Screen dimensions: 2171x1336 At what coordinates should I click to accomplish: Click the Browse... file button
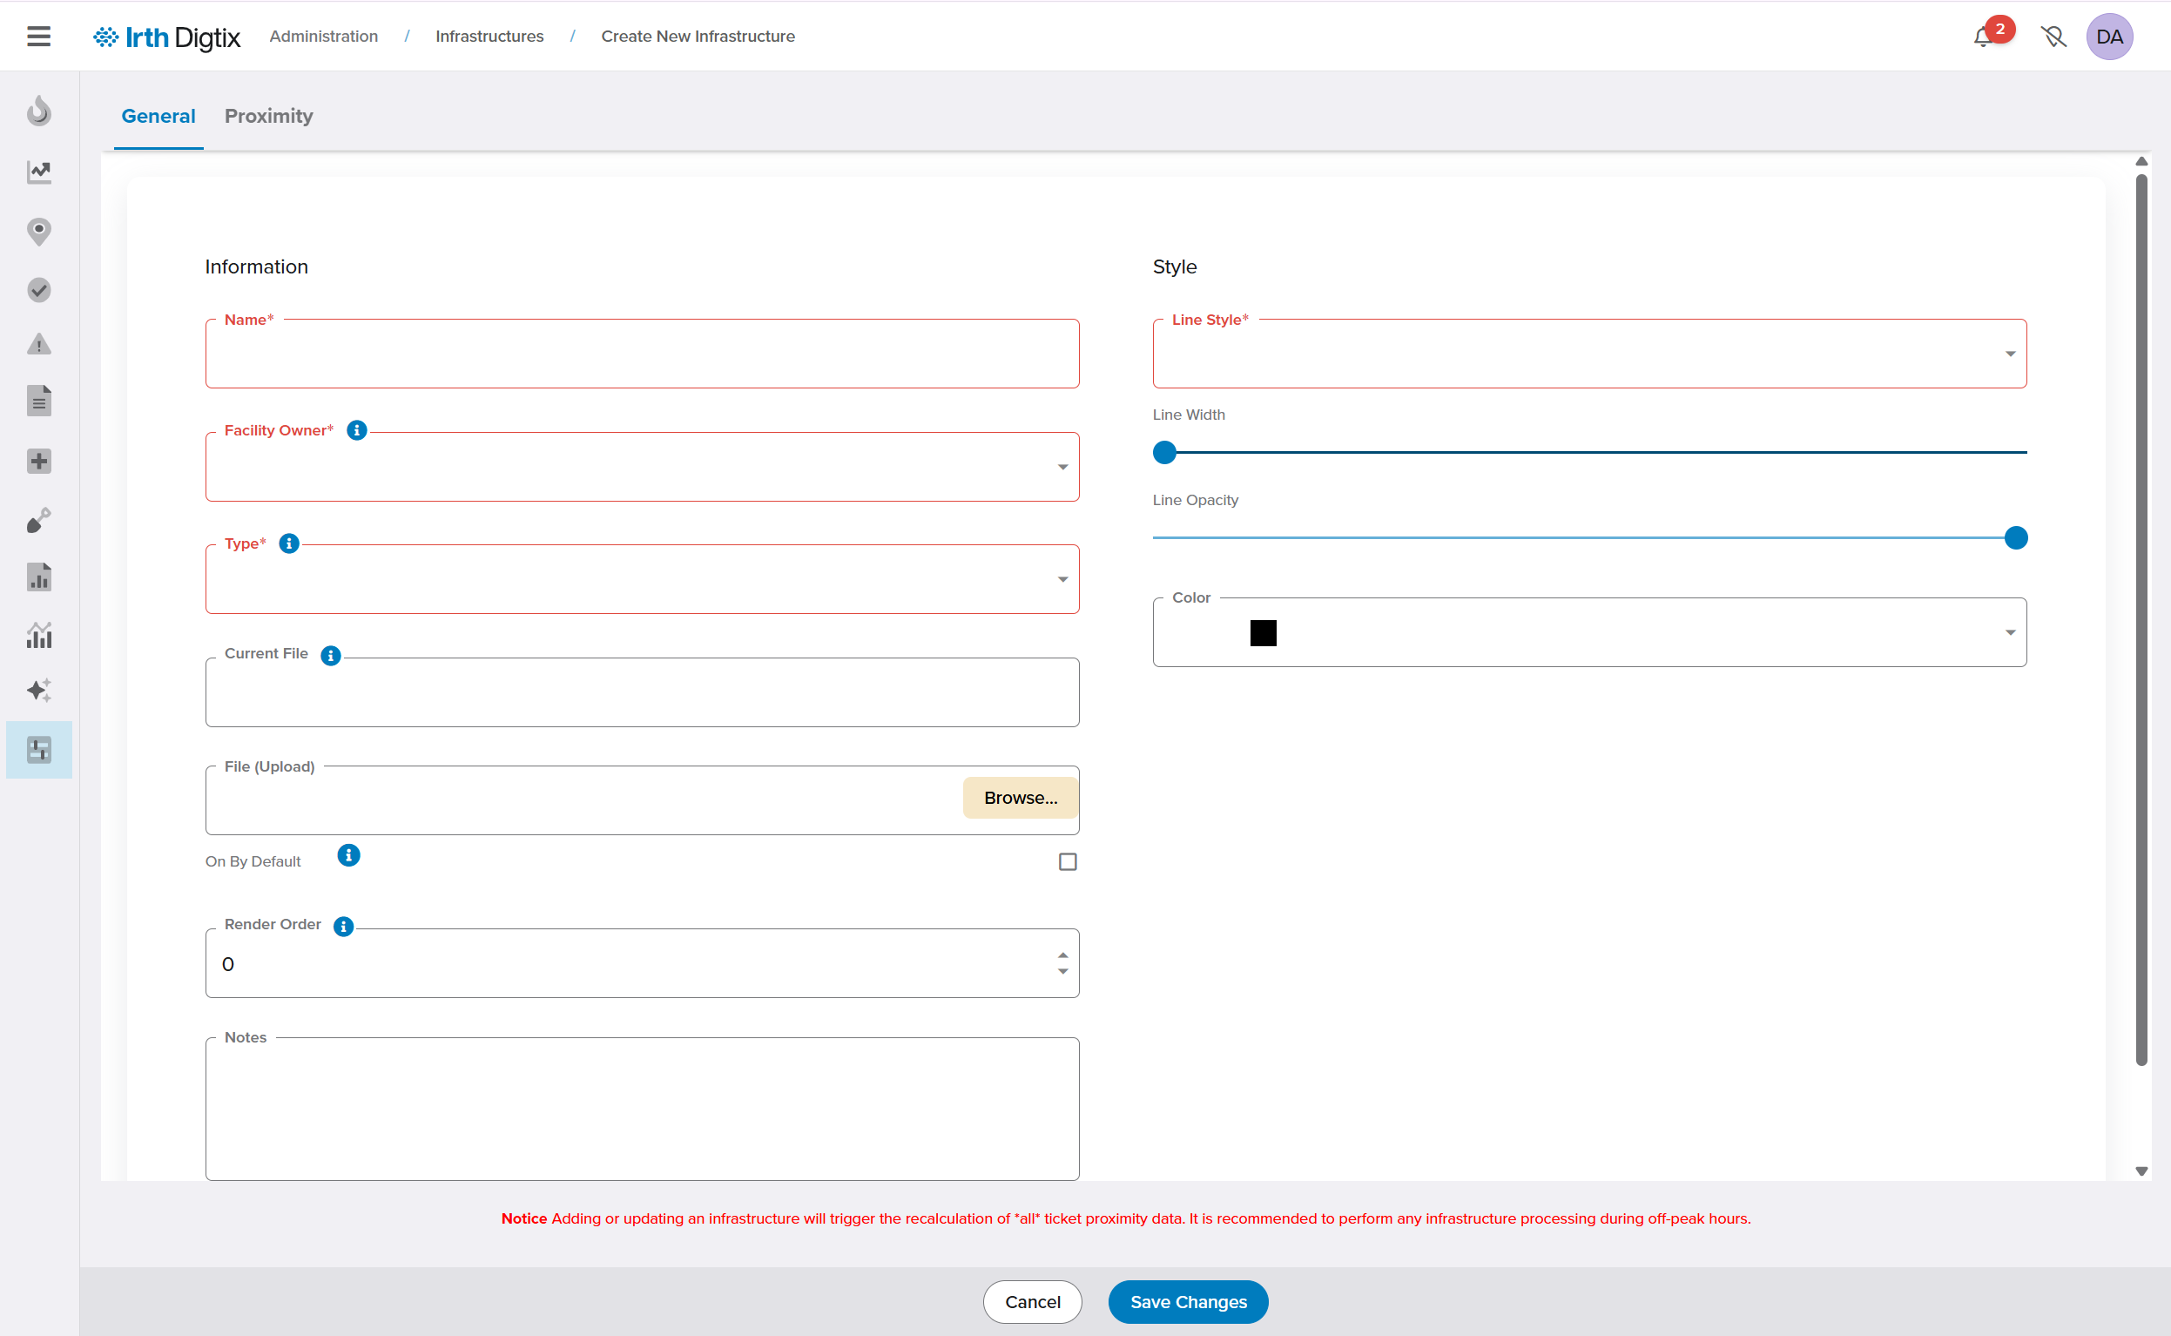pyautogui.click(x=1020, y=798)
